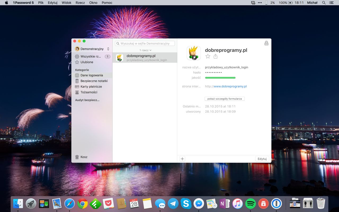This screenshot has height=212, width=339.
Task: Select Wszystkie rzeczy in sidebar
Action: pos(92,56)
